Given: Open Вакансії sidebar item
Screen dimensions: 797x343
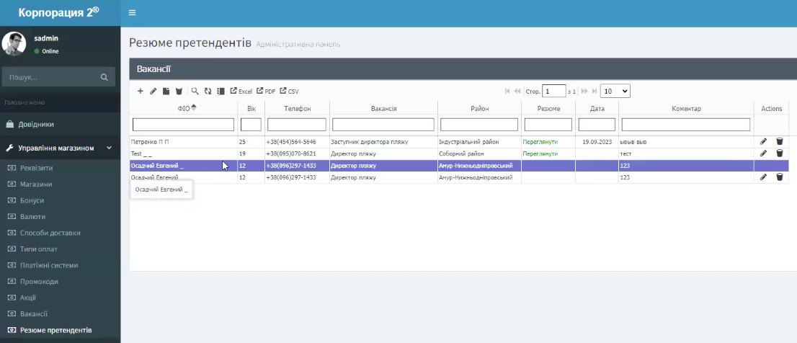Looking at the screenshot, I should pos(34,314).
